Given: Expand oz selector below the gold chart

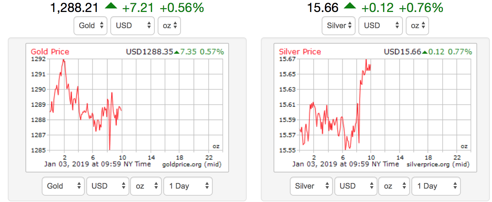Looking at the screenshot, I should (x=146, y=186).
